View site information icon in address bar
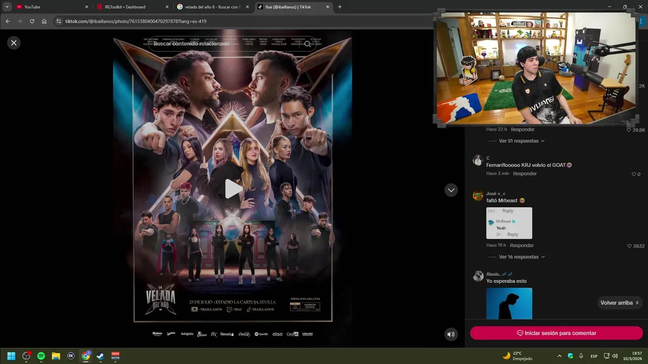 pyautogui.click(x=59, y=21)
